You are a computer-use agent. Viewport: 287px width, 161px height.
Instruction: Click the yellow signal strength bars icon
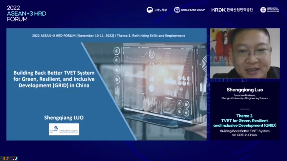point(3,158)
